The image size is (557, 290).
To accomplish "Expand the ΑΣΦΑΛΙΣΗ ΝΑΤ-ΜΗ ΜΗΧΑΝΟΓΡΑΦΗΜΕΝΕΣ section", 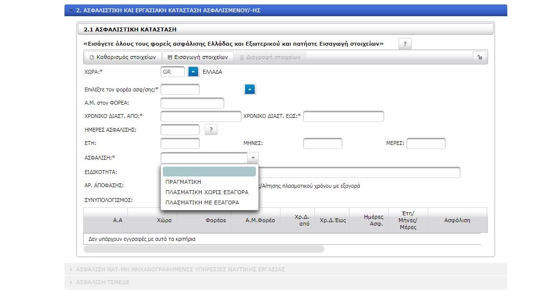I will 285,269.
